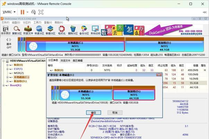This screenshot has height=139, width=209.
Task: Open the pause button dropdown arrow
Action: pos(27,12)
